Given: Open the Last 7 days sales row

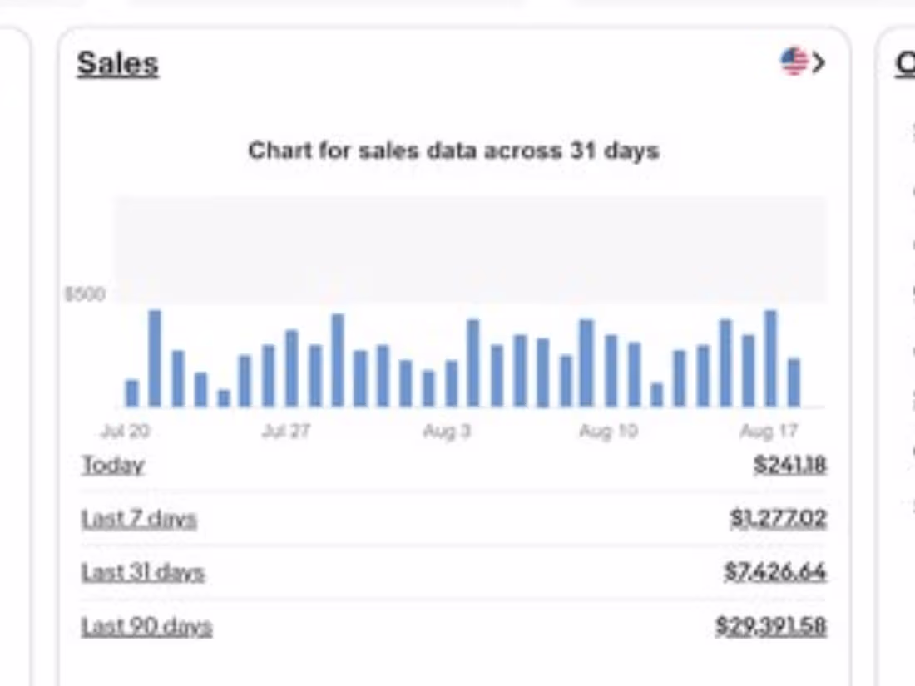Looking at the screenshot, I should point(139,518).
